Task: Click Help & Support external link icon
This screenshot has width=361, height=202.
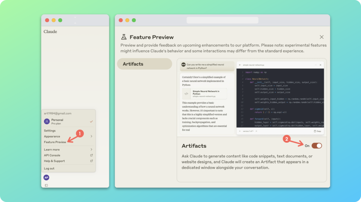Action: [x=91, y=161]
